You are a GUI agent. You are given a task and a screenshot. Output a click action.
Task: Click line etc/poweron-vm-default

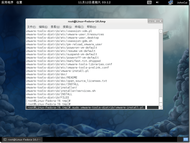(61, 48)
